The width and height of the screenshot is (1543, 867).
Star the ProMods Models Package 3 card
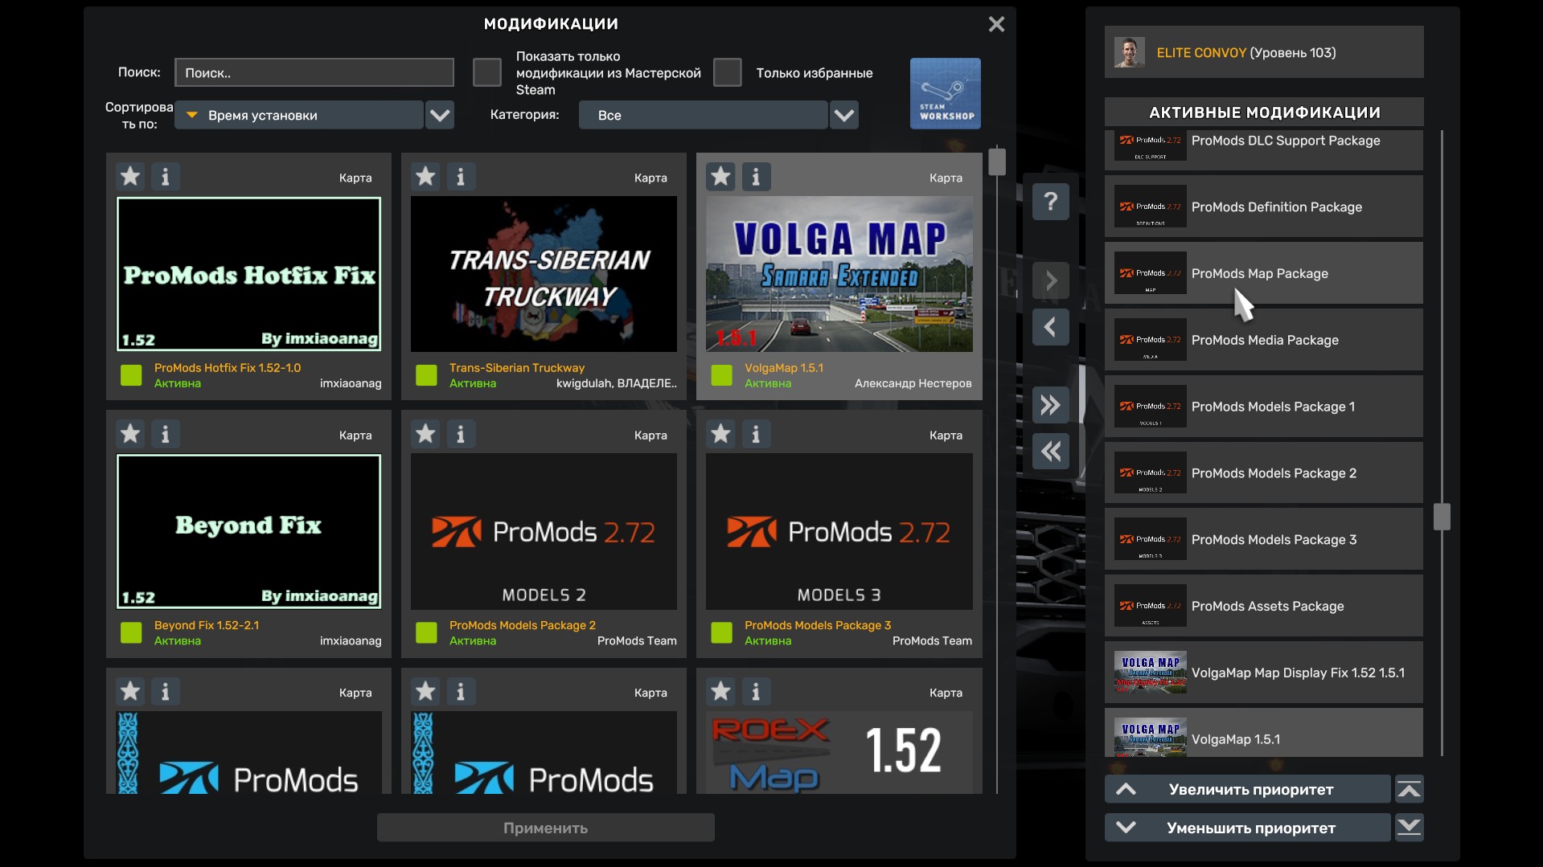pos(720,434)
